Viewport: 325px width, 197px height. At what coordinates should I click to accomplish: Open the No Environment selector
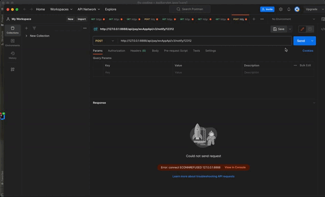[293, 19]
